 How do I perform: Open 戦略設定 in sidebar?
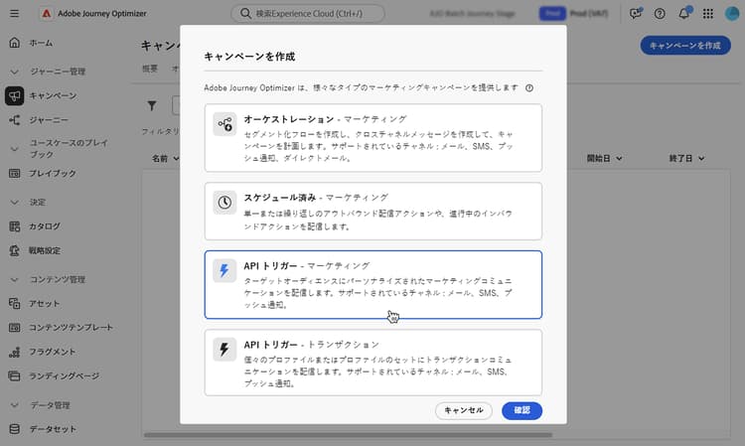tap(45, 250)
